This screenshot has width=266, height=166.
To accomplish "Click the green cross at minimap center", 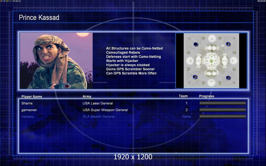I will coord(211,61).
